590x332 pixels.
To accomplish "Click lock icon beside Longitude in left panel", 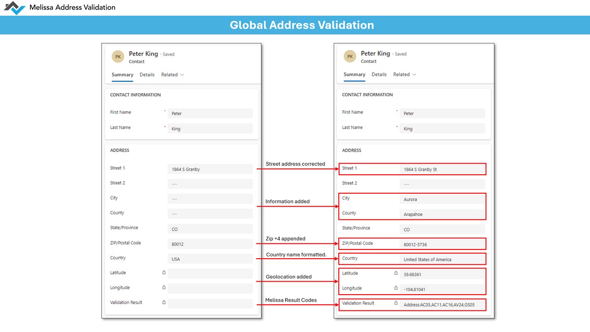I will 164,287.
